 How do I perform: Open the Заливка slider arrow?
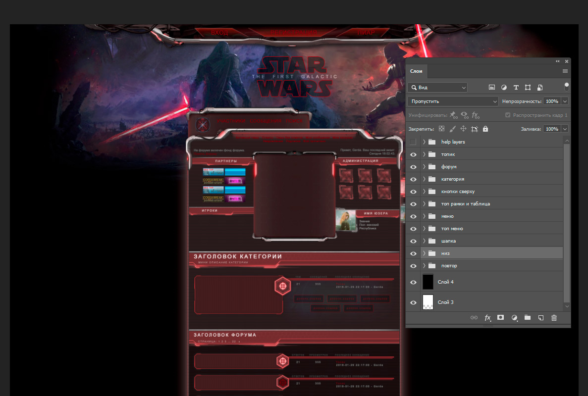565,129
